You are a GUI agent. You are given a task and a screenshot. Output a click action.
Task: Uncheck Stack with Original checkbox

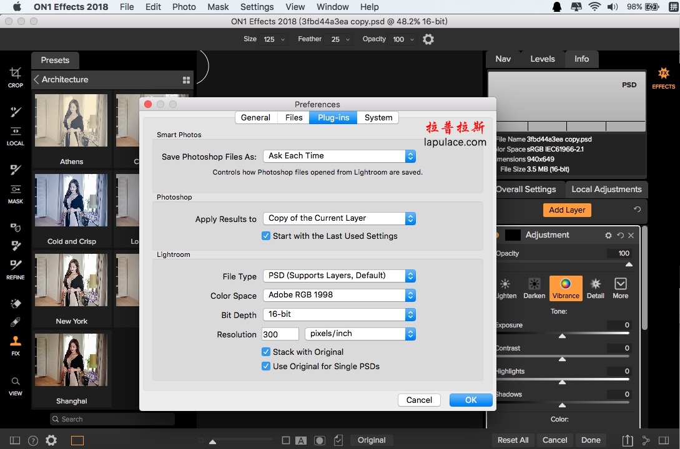click(266, 352)
